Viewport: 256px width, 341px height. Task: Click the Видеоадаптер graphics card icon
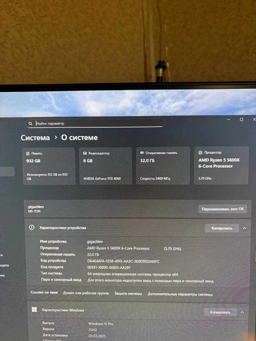coord(85,153)
